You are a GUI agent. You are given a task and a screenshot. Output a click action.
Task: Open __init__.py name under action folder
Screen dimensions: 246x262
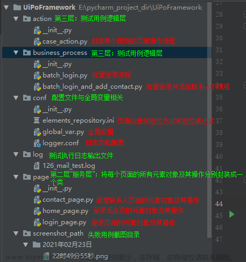coord(57,31)
